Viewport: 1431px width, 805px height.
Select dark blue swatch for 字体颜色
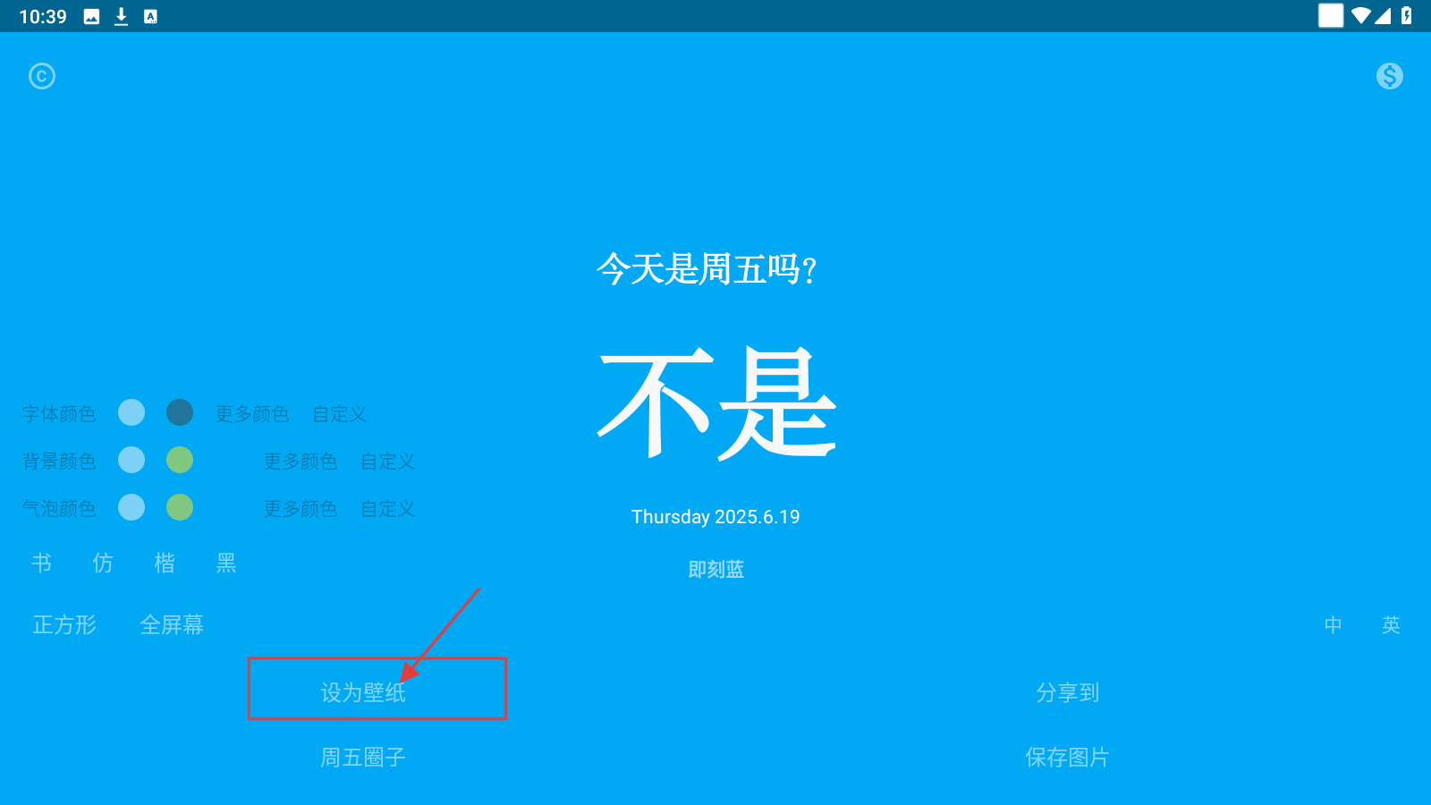coord(180,412)
